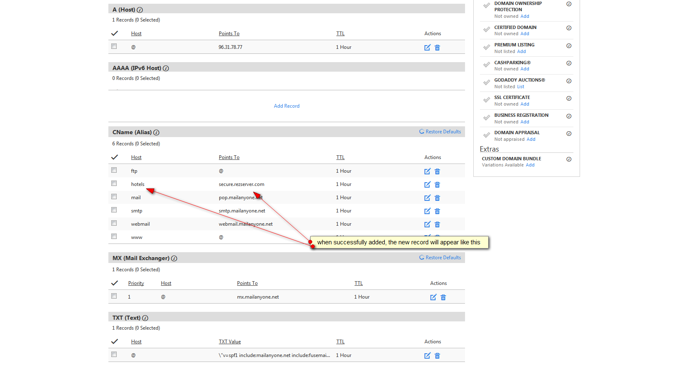The height and width of the screenshot is (369, 688).
Task: Show info for Premium Listing
Action: 569,46
